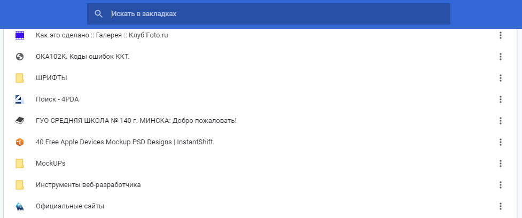This screenshot has width=522, height=218.
Task: Open three-dot menu for ОКА102К bookmark
Action: [500, 57]
